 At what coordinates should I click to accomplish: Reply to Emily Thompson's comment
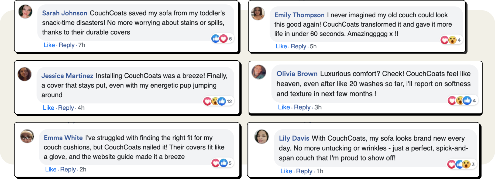click(x=298, y=46)
